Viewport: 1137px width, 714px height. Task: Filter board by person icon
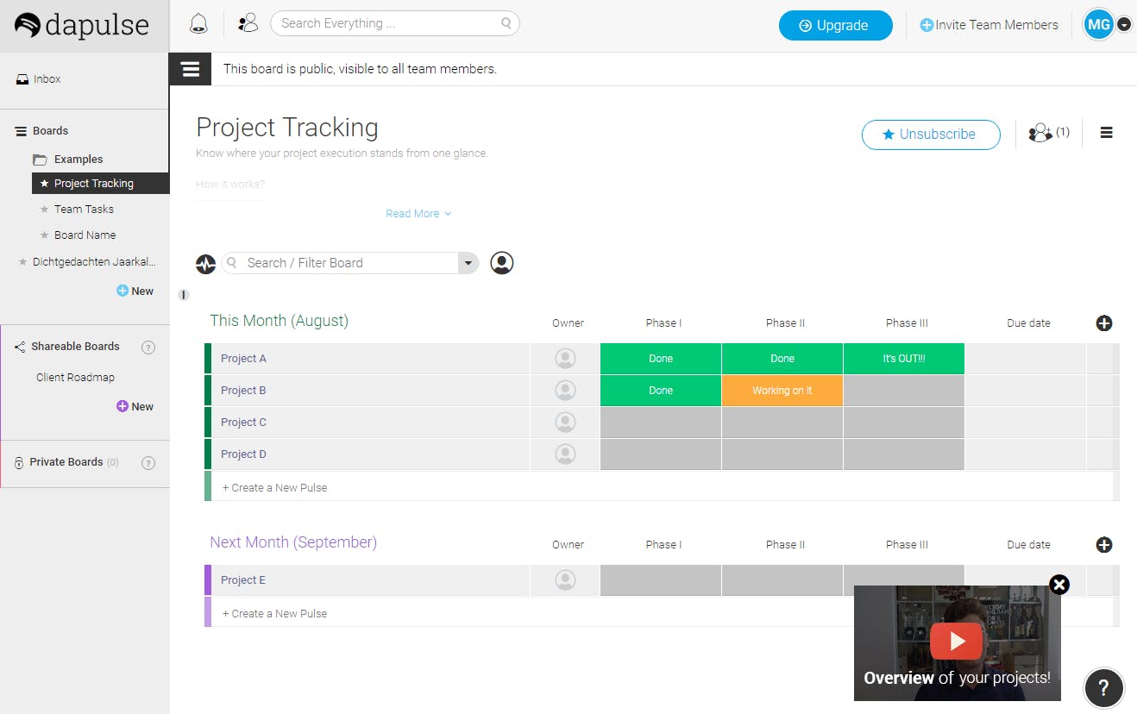(x=502, y=263)
